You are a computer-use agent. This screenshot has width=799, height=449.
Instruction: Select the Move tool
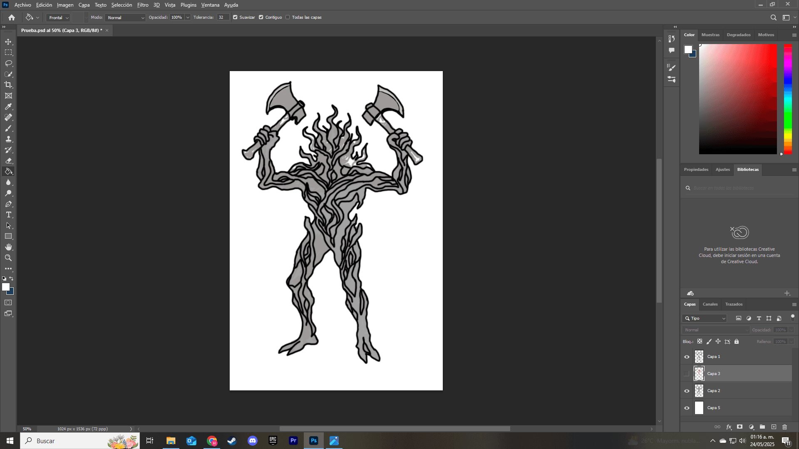pos(8,42)
